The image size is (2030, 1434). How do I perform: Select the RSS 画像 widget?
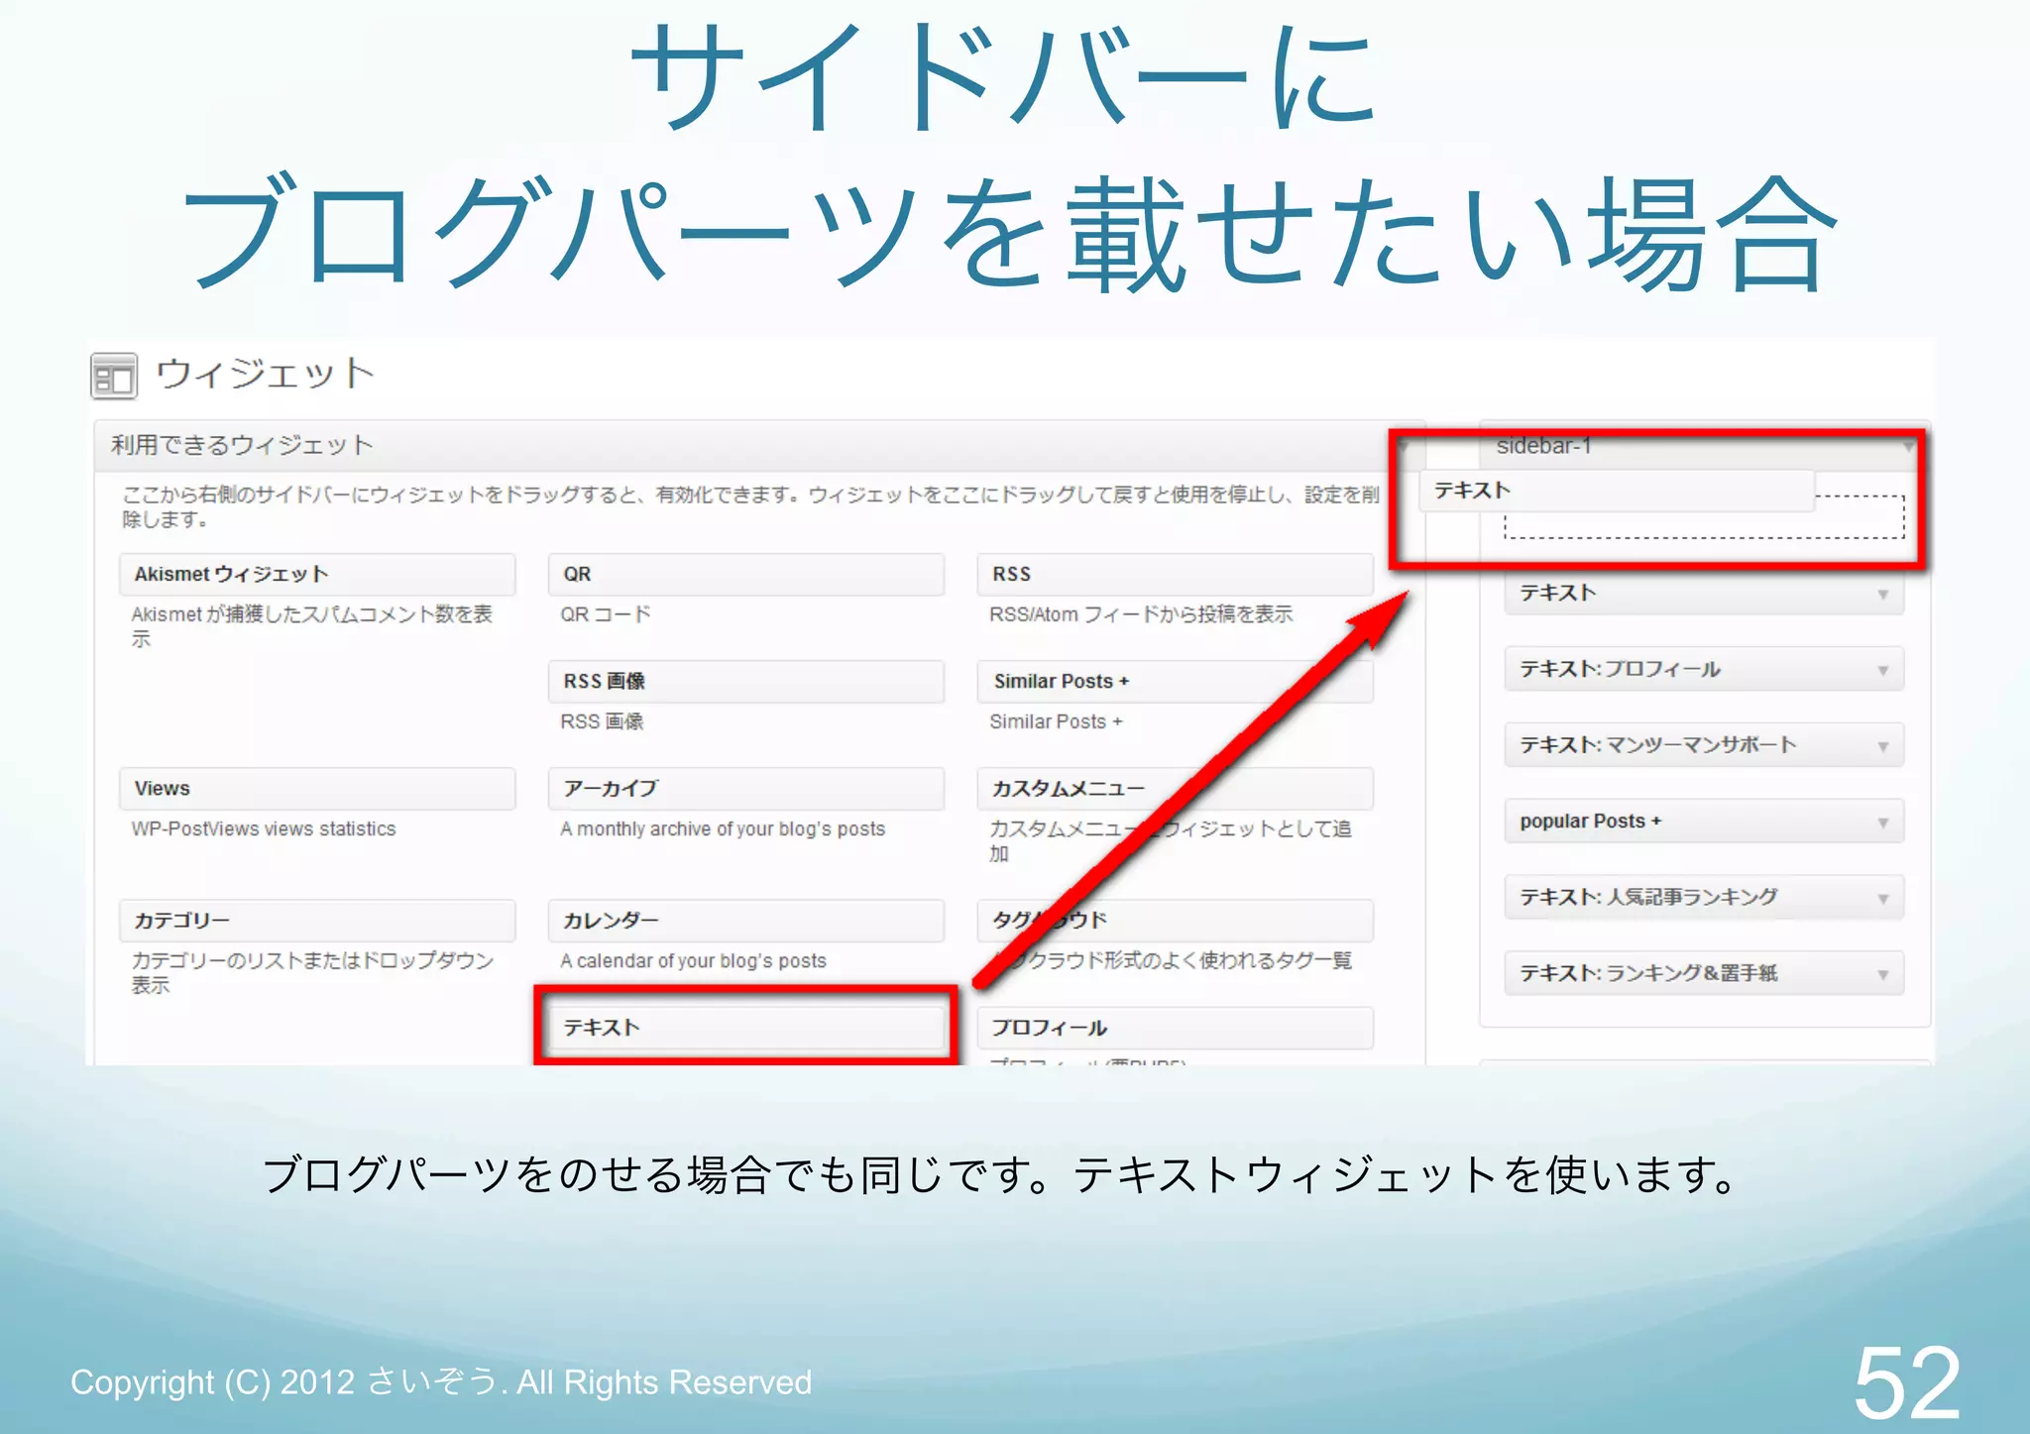click(746, 682)
